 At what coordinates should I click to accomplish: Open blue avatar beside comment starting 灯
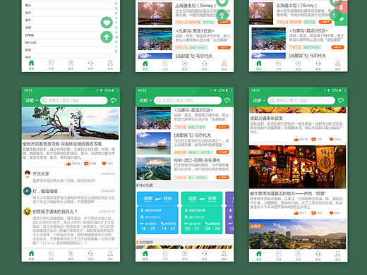[x=28, y=191]
